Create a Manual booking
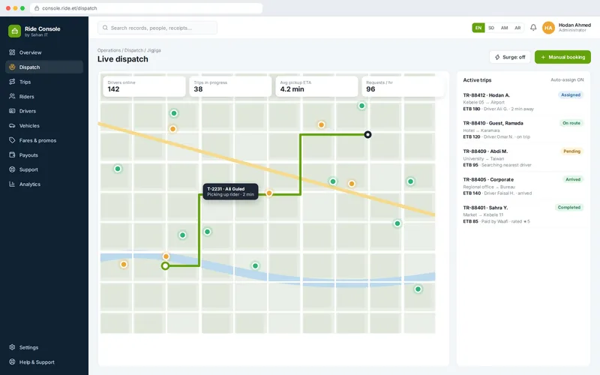Image resolution: width=600 pixels, height=375 pixels. [x=562, y=57]
